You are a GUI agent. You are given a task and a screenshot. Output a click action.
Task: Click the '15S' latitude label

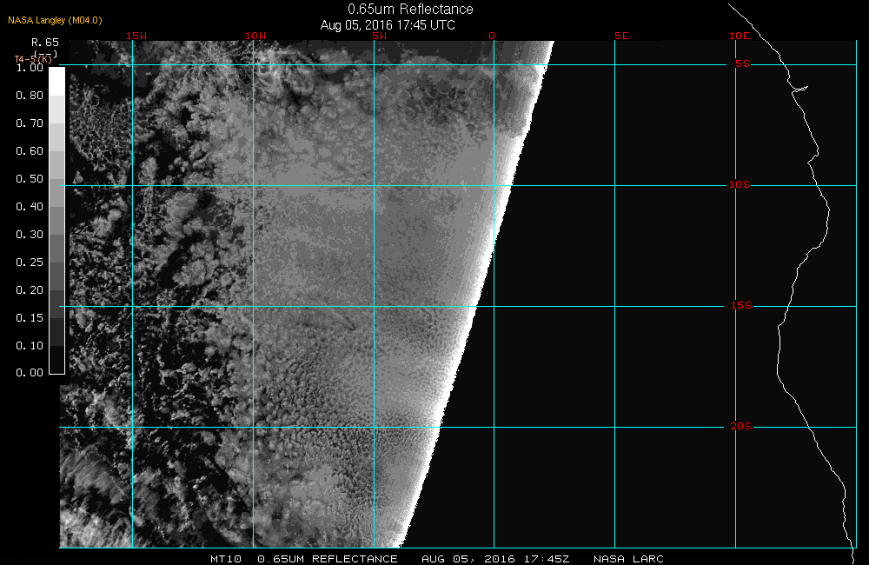740,305
